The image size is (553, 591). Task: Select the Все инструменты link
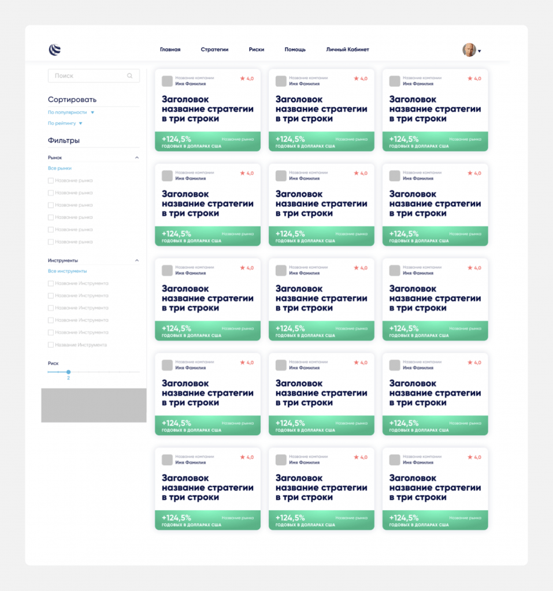67,271
